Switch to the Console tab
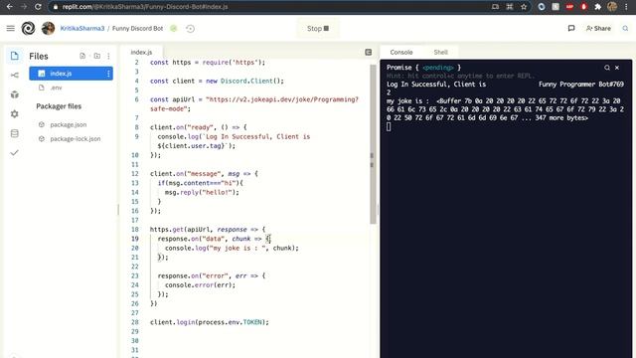This screenshot has width=636, height=358. click(401, 52)
